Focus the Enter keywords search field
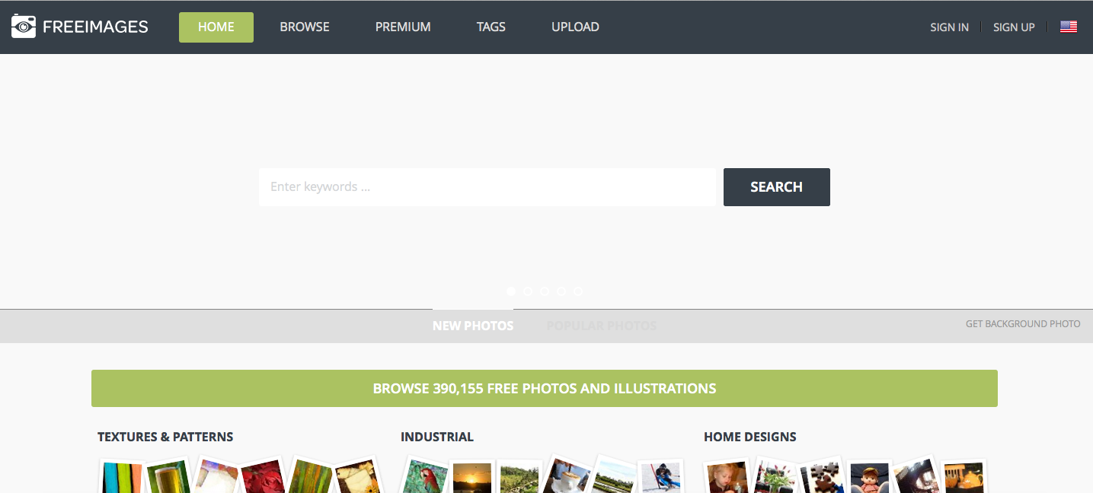 [x=487, y=187]
